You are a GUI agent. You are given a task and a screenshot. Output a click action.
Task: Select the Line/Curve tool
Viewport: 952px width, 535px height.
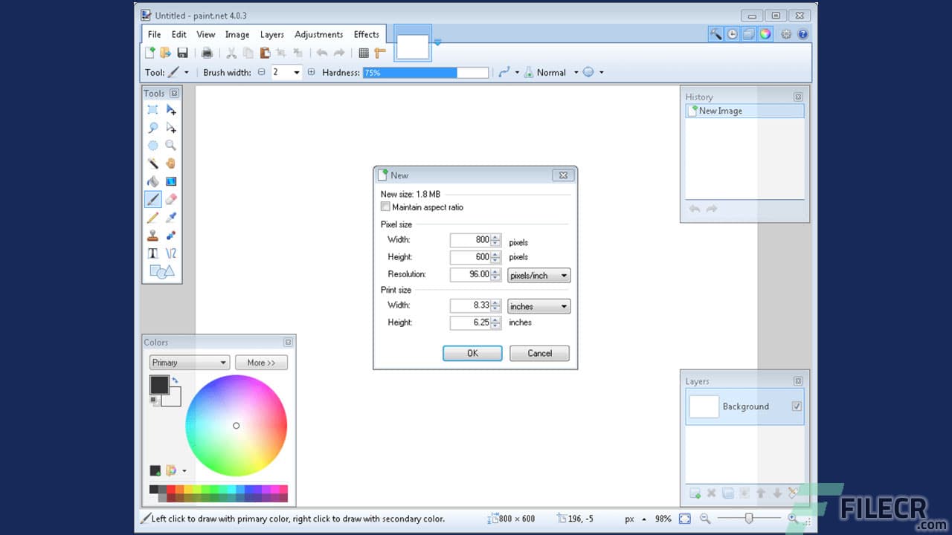[x=171, y=252]
